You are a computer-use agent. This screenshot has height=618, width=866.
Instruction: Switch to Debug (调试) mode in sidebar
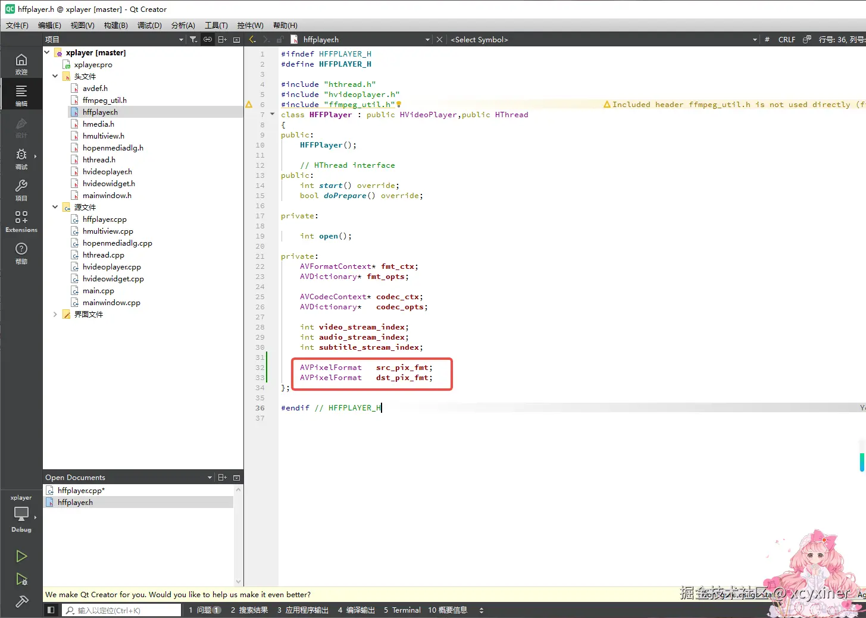(21, 158)
